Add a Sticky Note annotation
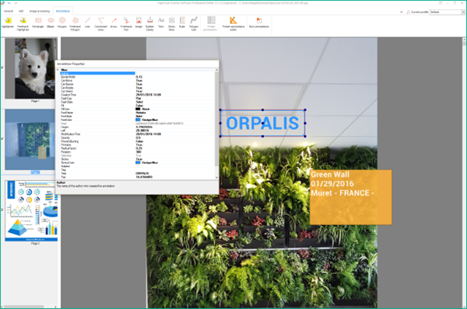The width and height of the screenshot is (467, 309). [171, 23]
